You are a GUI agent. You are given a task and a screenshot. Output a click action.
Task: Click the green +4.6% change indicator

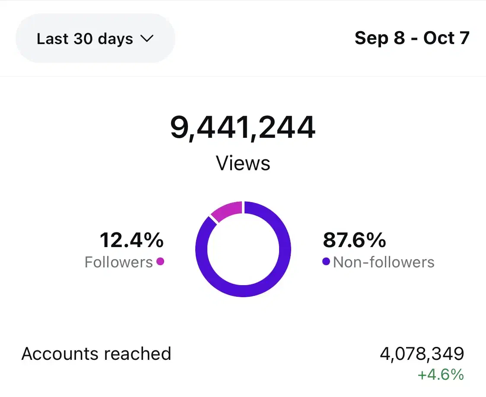point(441,374)
